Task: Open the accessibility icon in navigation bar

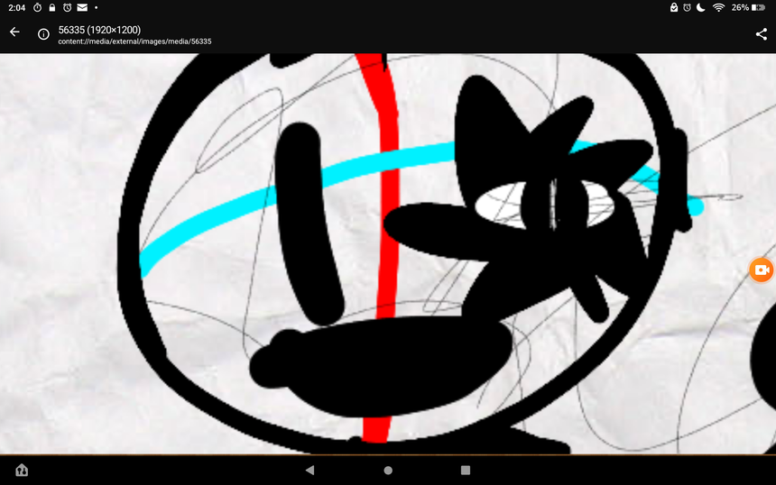Action: pyautogui.click(x=22, y=470)
